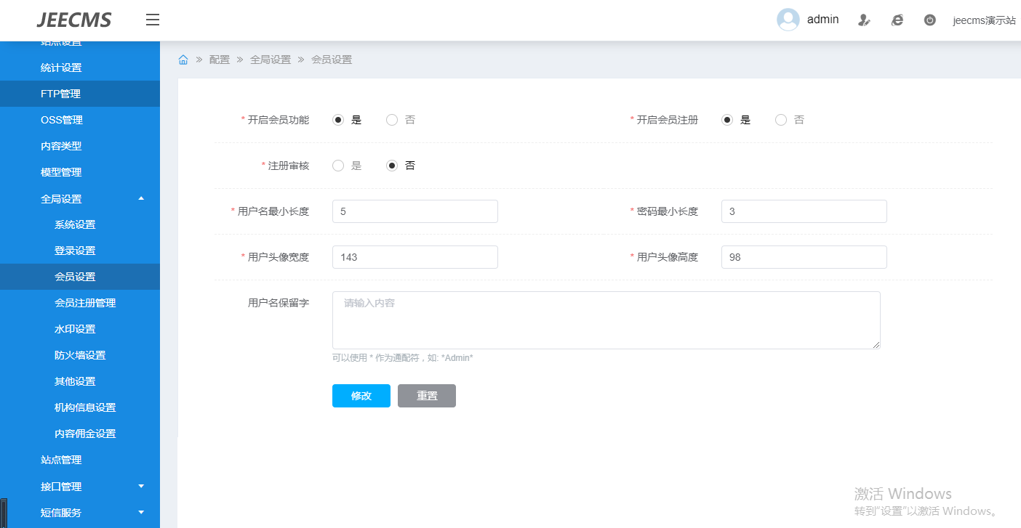The height and width of the screenshot is (528, 1021).
Task: Click 会员设置 in the breadcrumb
Action: [332, 60]
